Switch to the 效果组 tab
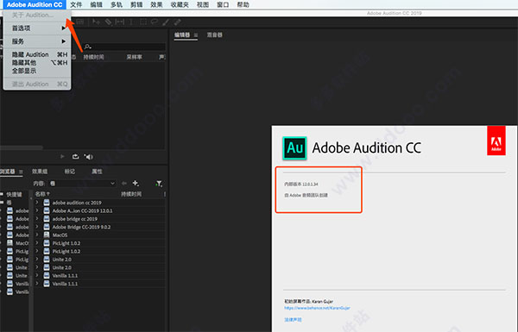This screenshot has height=332, width=518. click(x=40, y=172)
